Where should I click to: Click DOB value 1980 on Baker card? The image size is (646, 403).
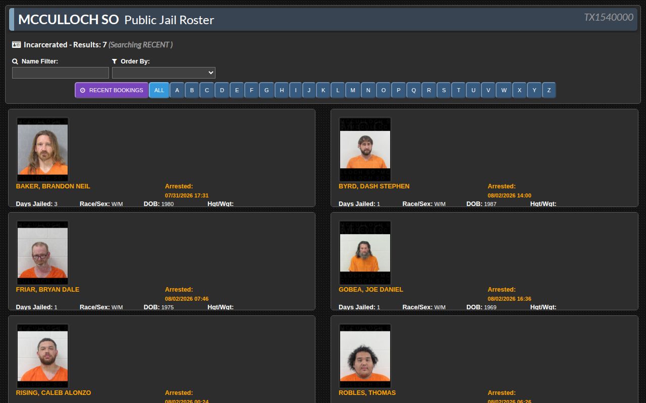(x=168, y=204)
